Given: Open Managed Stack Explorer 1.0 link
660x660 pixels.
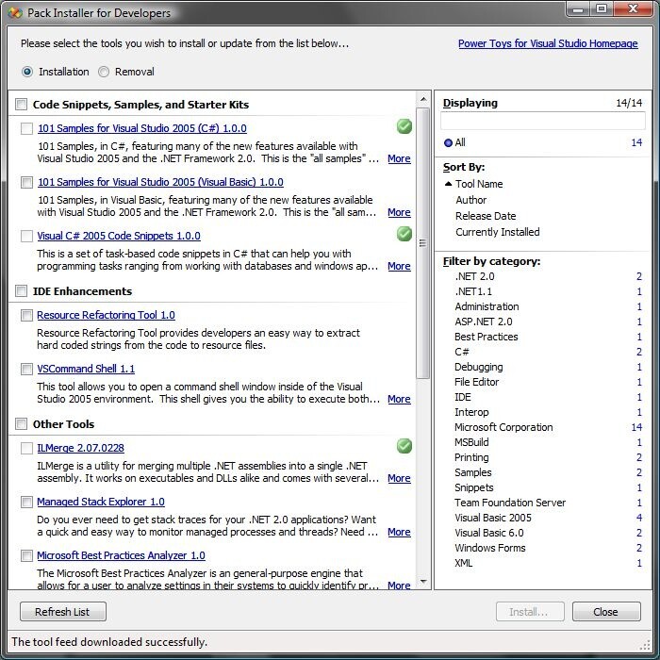Looking at the screenshot, I should [101, 502].
